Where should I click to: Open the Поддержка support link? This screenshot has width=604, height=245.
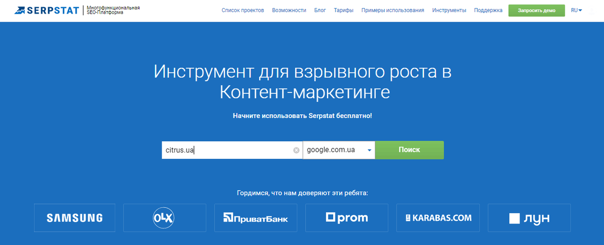(488, 10)
